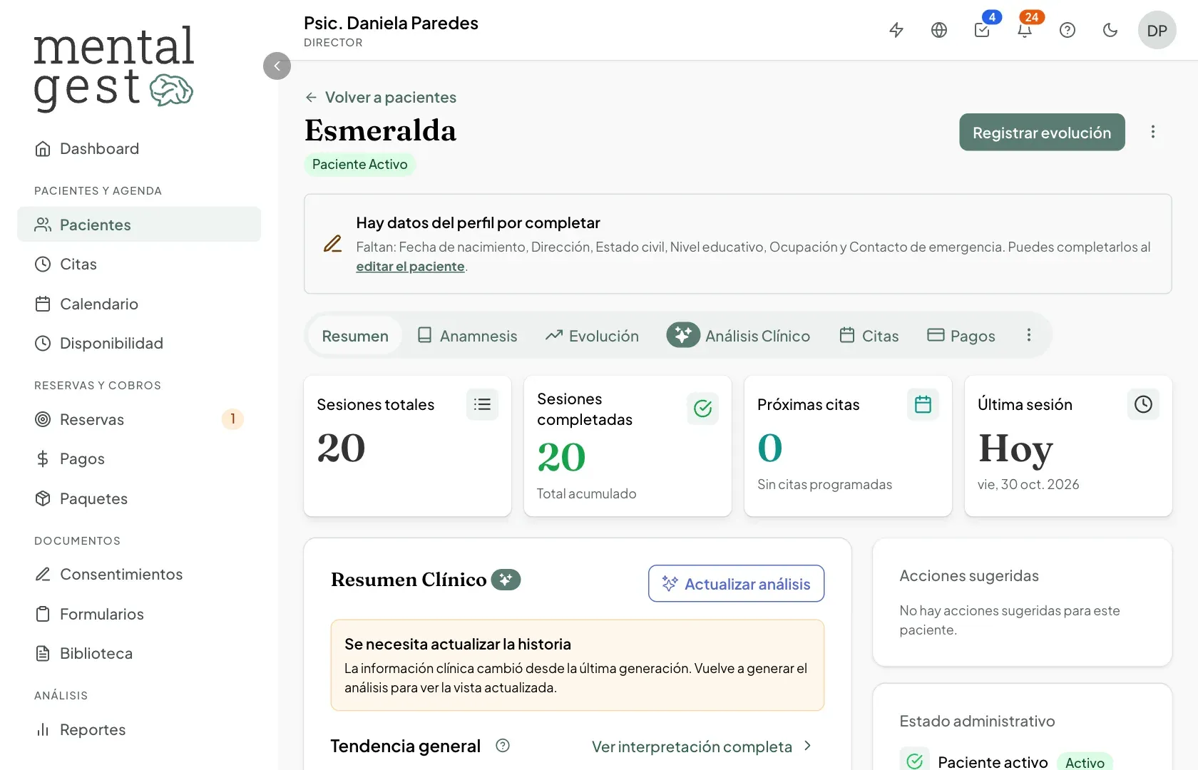
Task: Click the editar el paciente link
Action: point(410,266)
